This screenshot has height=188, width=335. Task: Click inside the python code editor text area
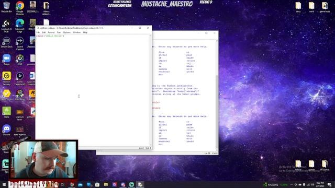coord(93,90)
